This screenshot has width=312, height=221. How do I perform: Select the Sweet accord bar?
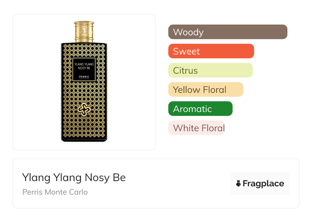(x=211, y=51)
